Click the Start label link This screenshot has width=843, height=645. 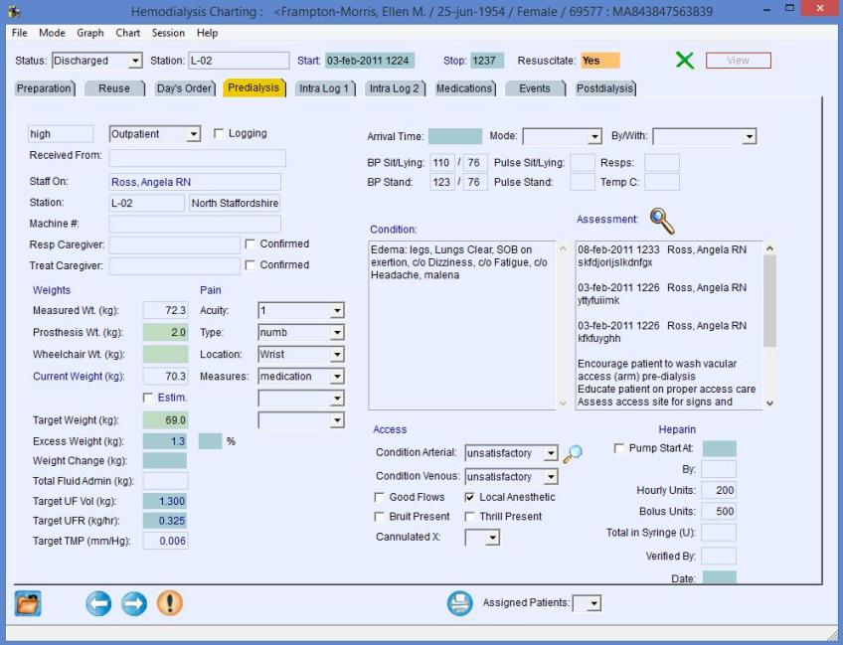(x=308, y=61)
